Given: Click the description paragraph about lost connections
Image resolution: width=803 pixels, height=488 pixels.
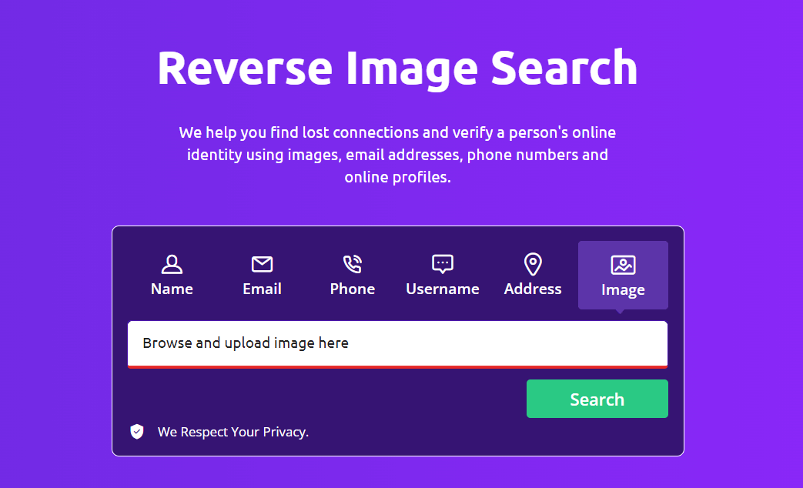Looking at the screenshot, I should click(397, 155).
